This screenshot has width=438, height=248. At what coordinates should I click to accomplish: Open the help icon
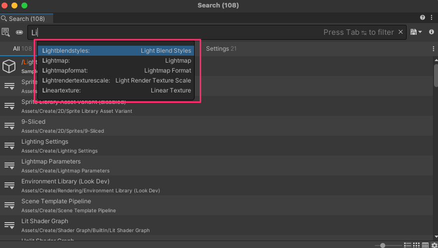coord(423,18)
